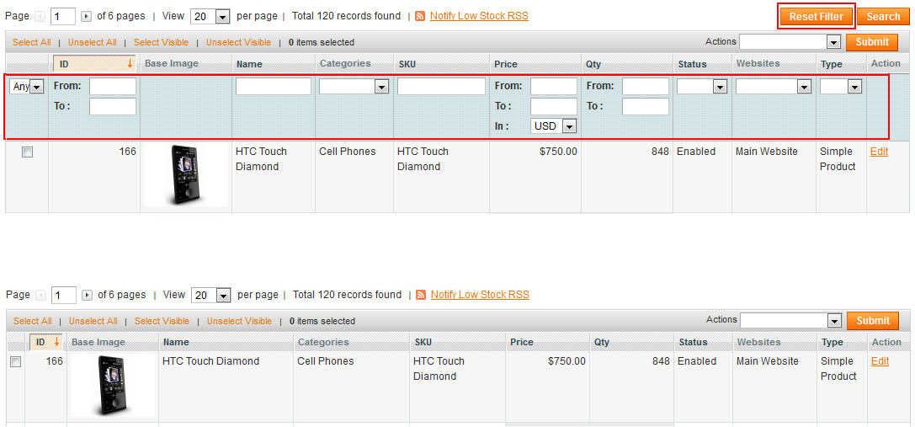Viewport: 915px width, 427px height.
Task: Click Edit link in lower grid row
Action: (x=880, y=361)
